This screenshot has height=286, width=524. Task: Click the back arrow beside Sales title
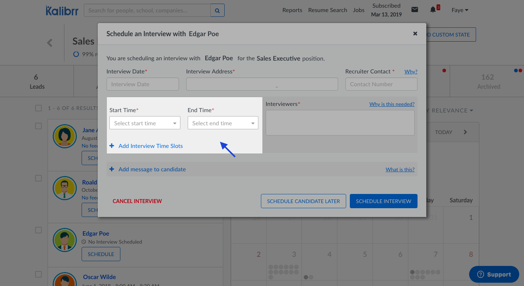[50, 43]
